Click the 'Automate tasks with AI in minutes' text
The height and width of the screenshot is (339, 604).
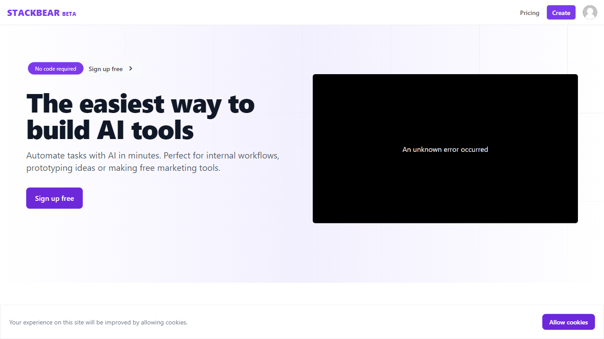tap(94, 156)
